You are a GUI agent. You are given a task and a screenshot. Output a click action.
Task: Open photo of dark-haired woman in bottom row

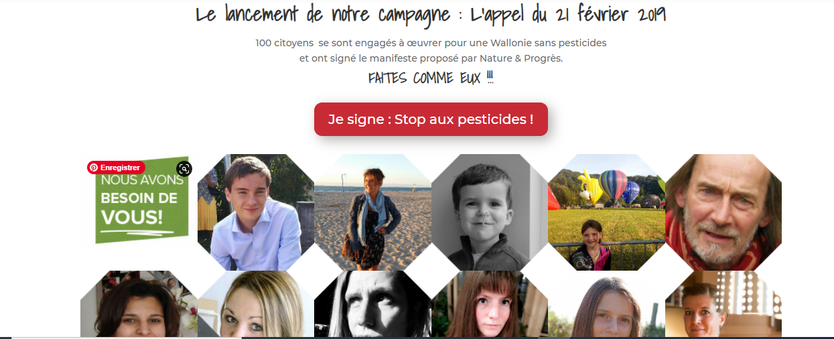[139, 303]
